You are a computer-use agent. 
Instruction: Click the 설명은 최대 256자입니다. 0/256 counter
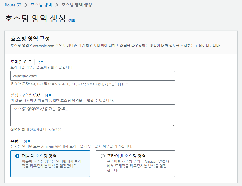pyautogui.click(x=36, y=130)
